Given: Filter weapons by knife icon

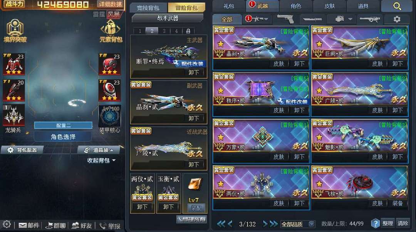Looking at the screenshot, I should pyautogui.click(x=312, y=19).
